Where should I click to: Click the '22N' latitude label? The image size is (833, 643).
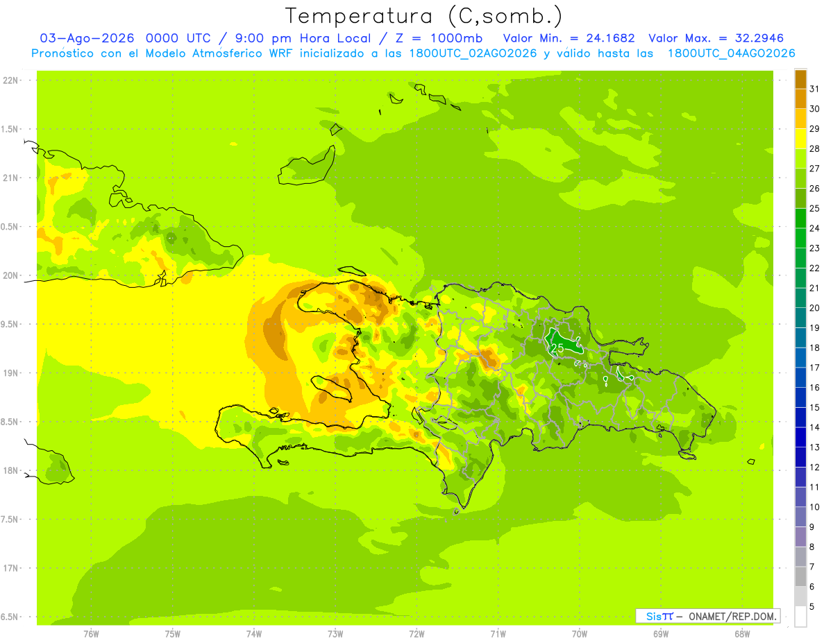[10, 80]
